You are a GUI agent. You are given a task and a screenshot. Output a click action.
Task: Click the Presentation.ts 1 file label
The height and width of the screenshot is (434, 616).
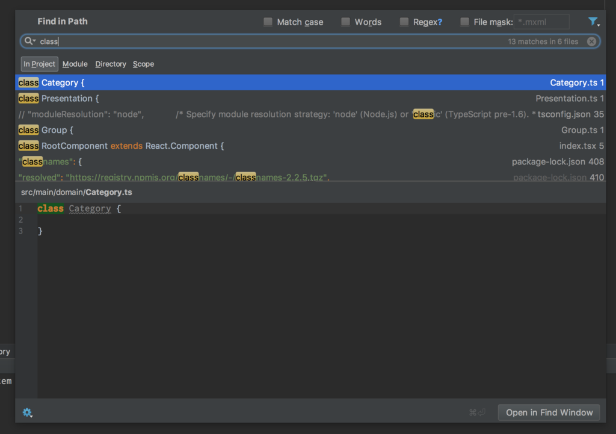click(570, 98)
